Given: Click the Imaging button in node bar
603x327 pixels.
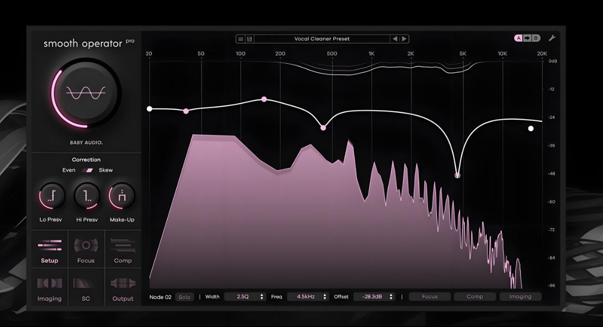Looking at the screenshot, I should click(520, 296).
